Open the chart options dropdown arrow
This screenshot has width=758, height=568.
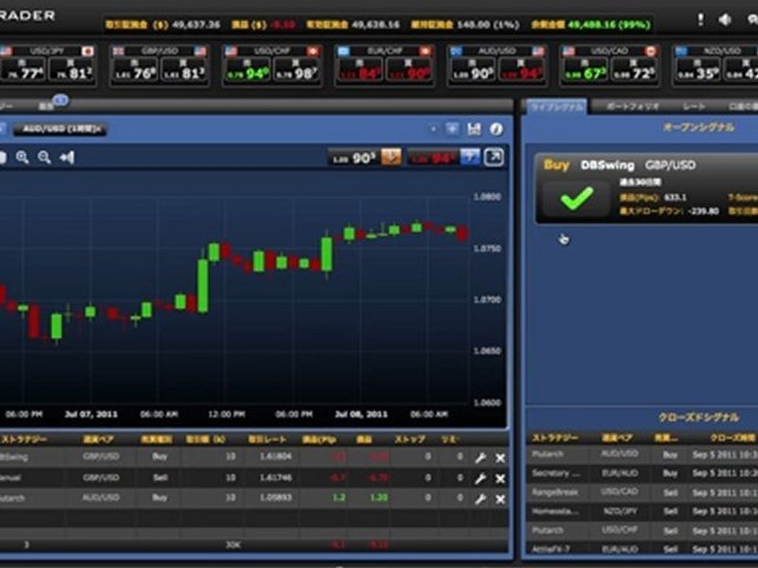[x=433, y=129]
